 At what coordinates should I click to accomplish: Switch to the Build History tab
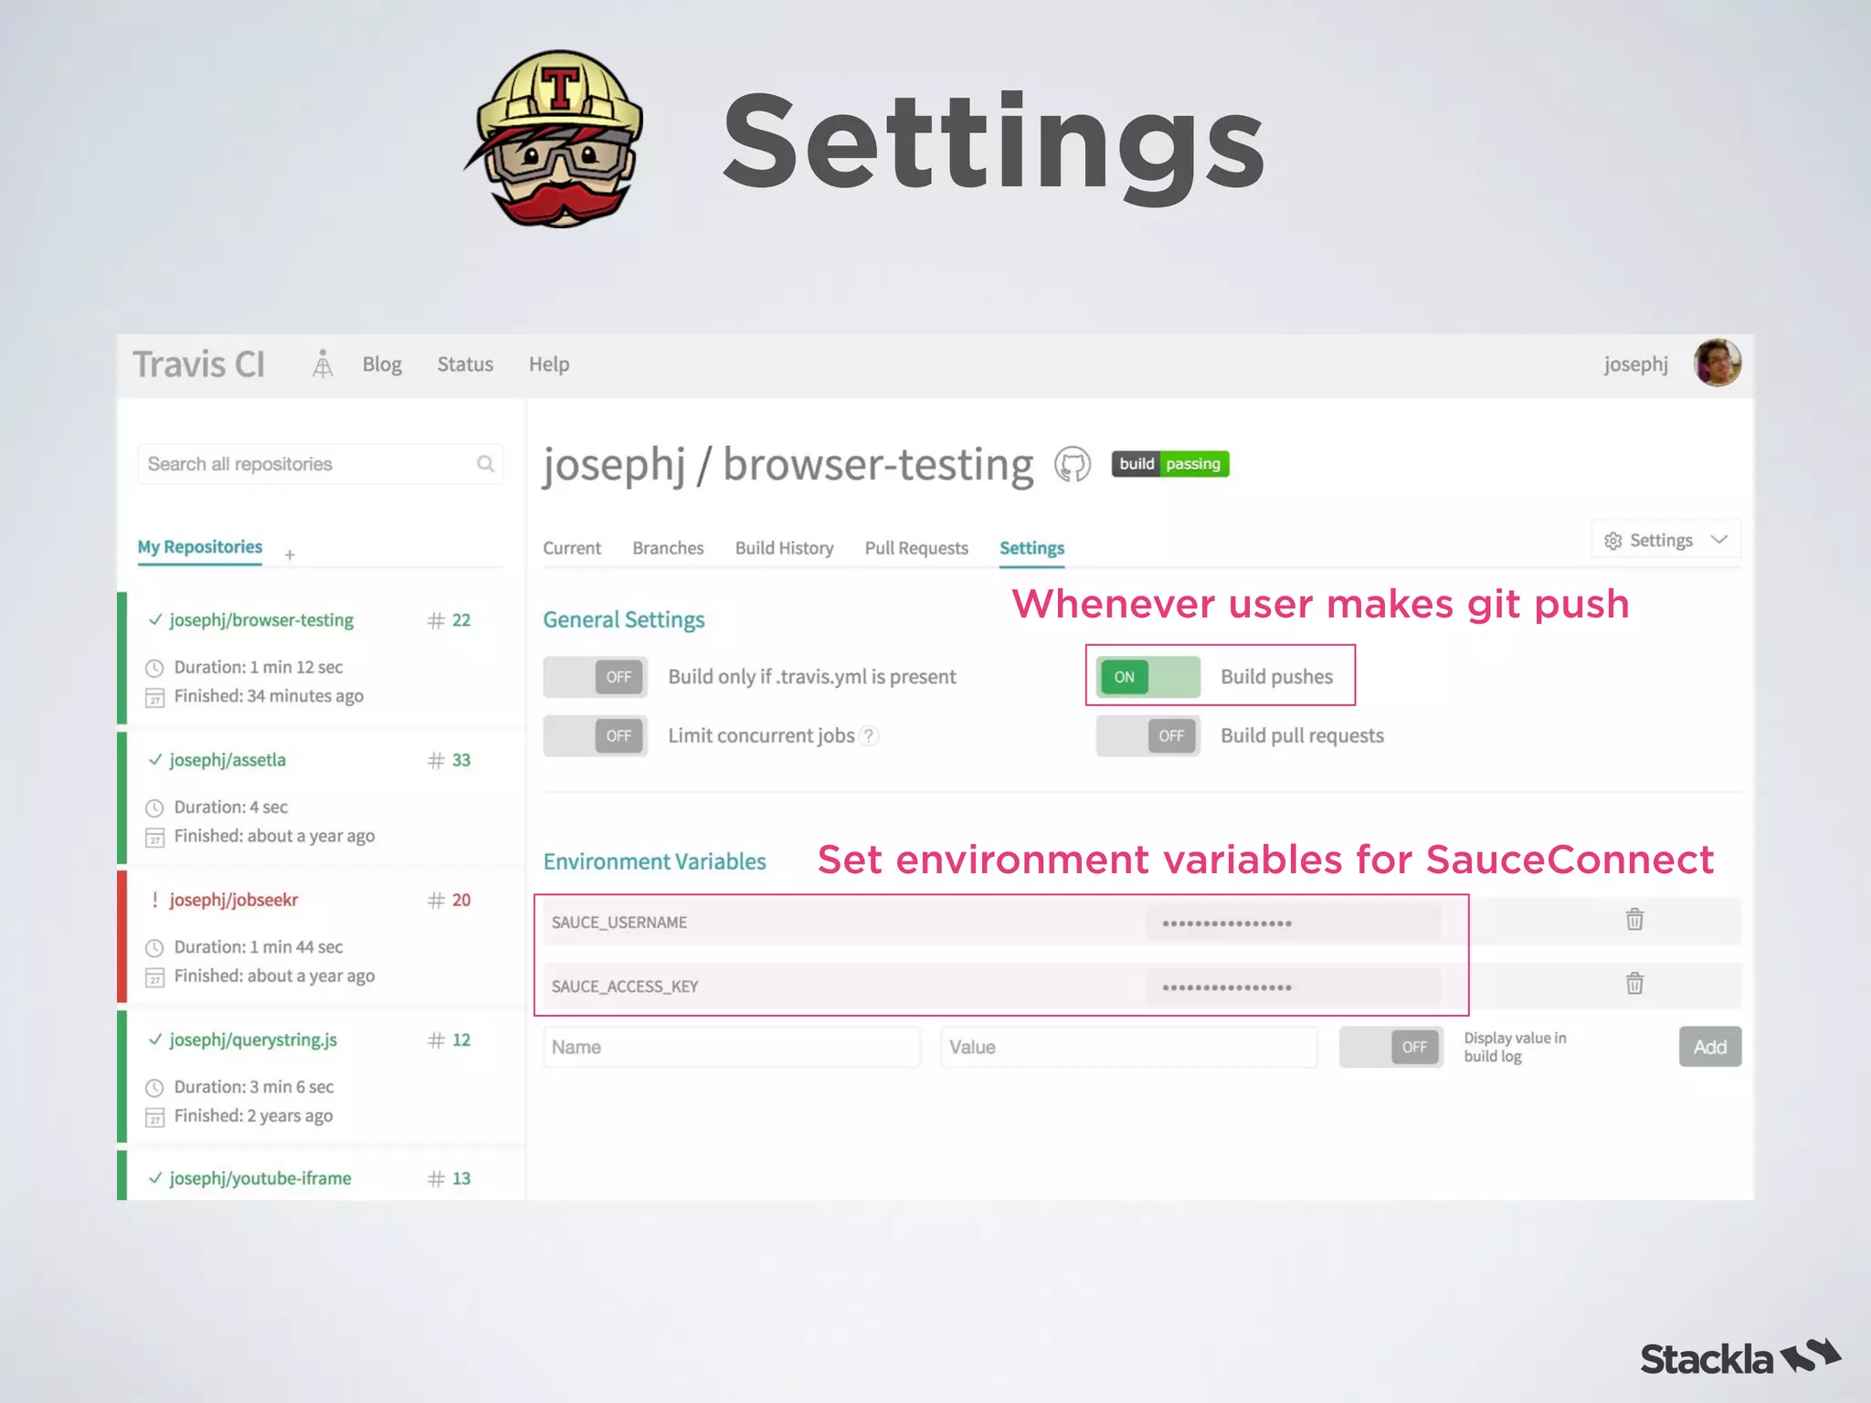(x=784, y=548)
